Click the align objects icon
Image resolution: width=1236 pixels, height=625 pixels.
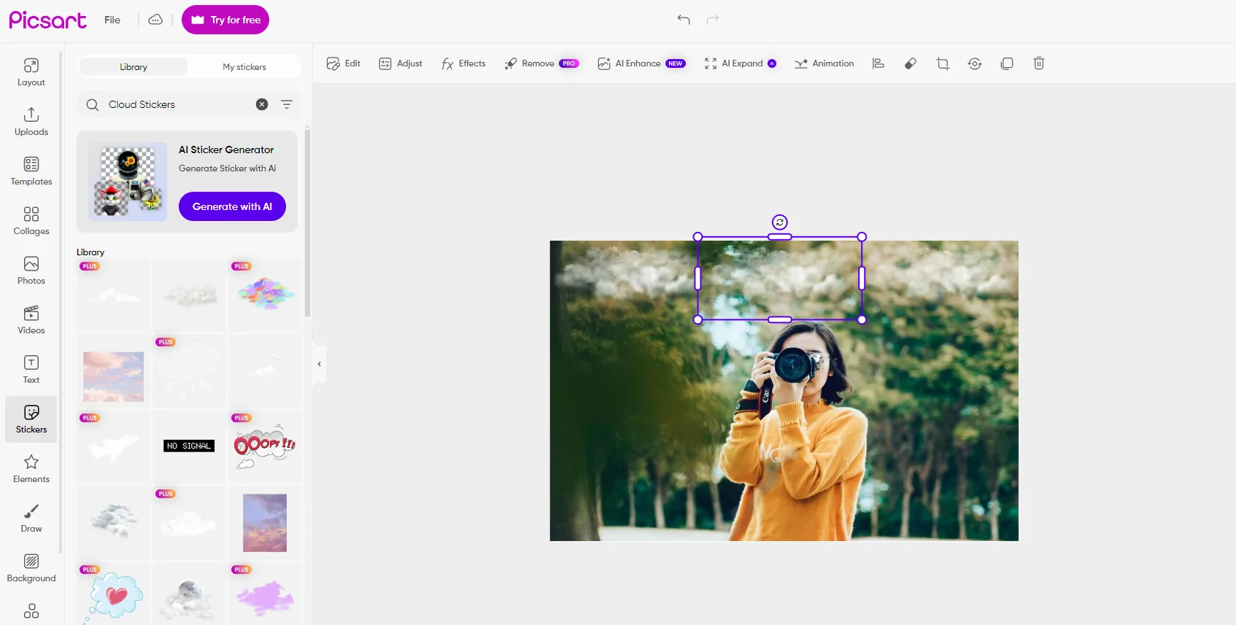tap(878, 63)
